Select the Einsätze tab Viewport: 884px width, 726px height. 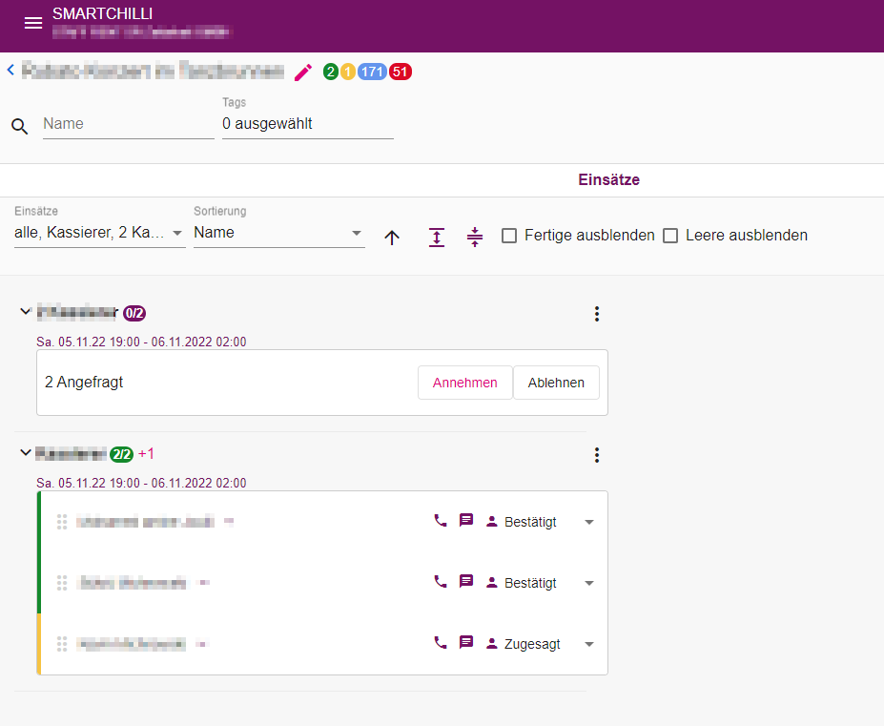tap(608, 180)
